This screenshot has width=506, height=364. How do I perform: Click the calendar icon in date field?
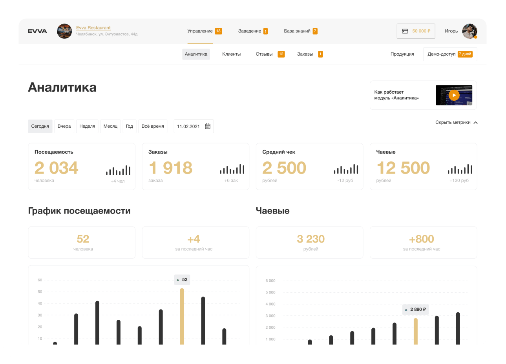[x=208, y=126]
